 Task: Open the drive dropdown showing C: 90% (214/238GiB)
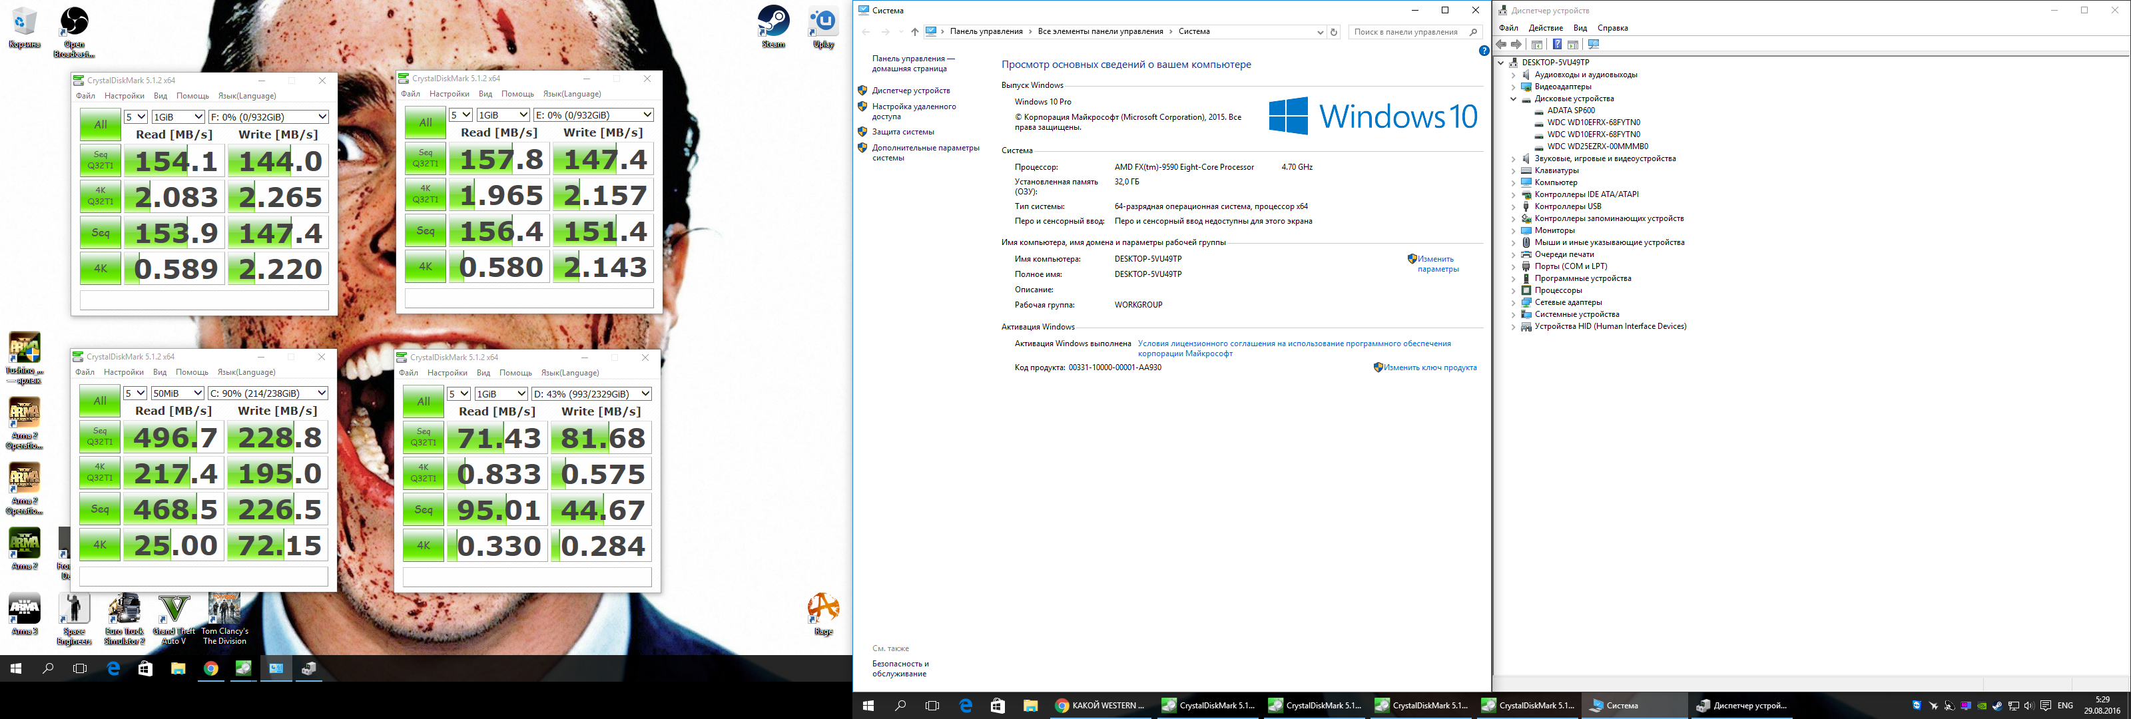tap(267, 394)
